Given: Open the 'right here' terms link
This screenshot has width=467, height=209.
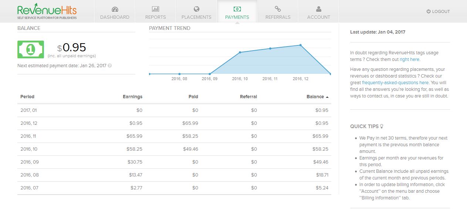Looking at the screenshot, I should 409,59.
